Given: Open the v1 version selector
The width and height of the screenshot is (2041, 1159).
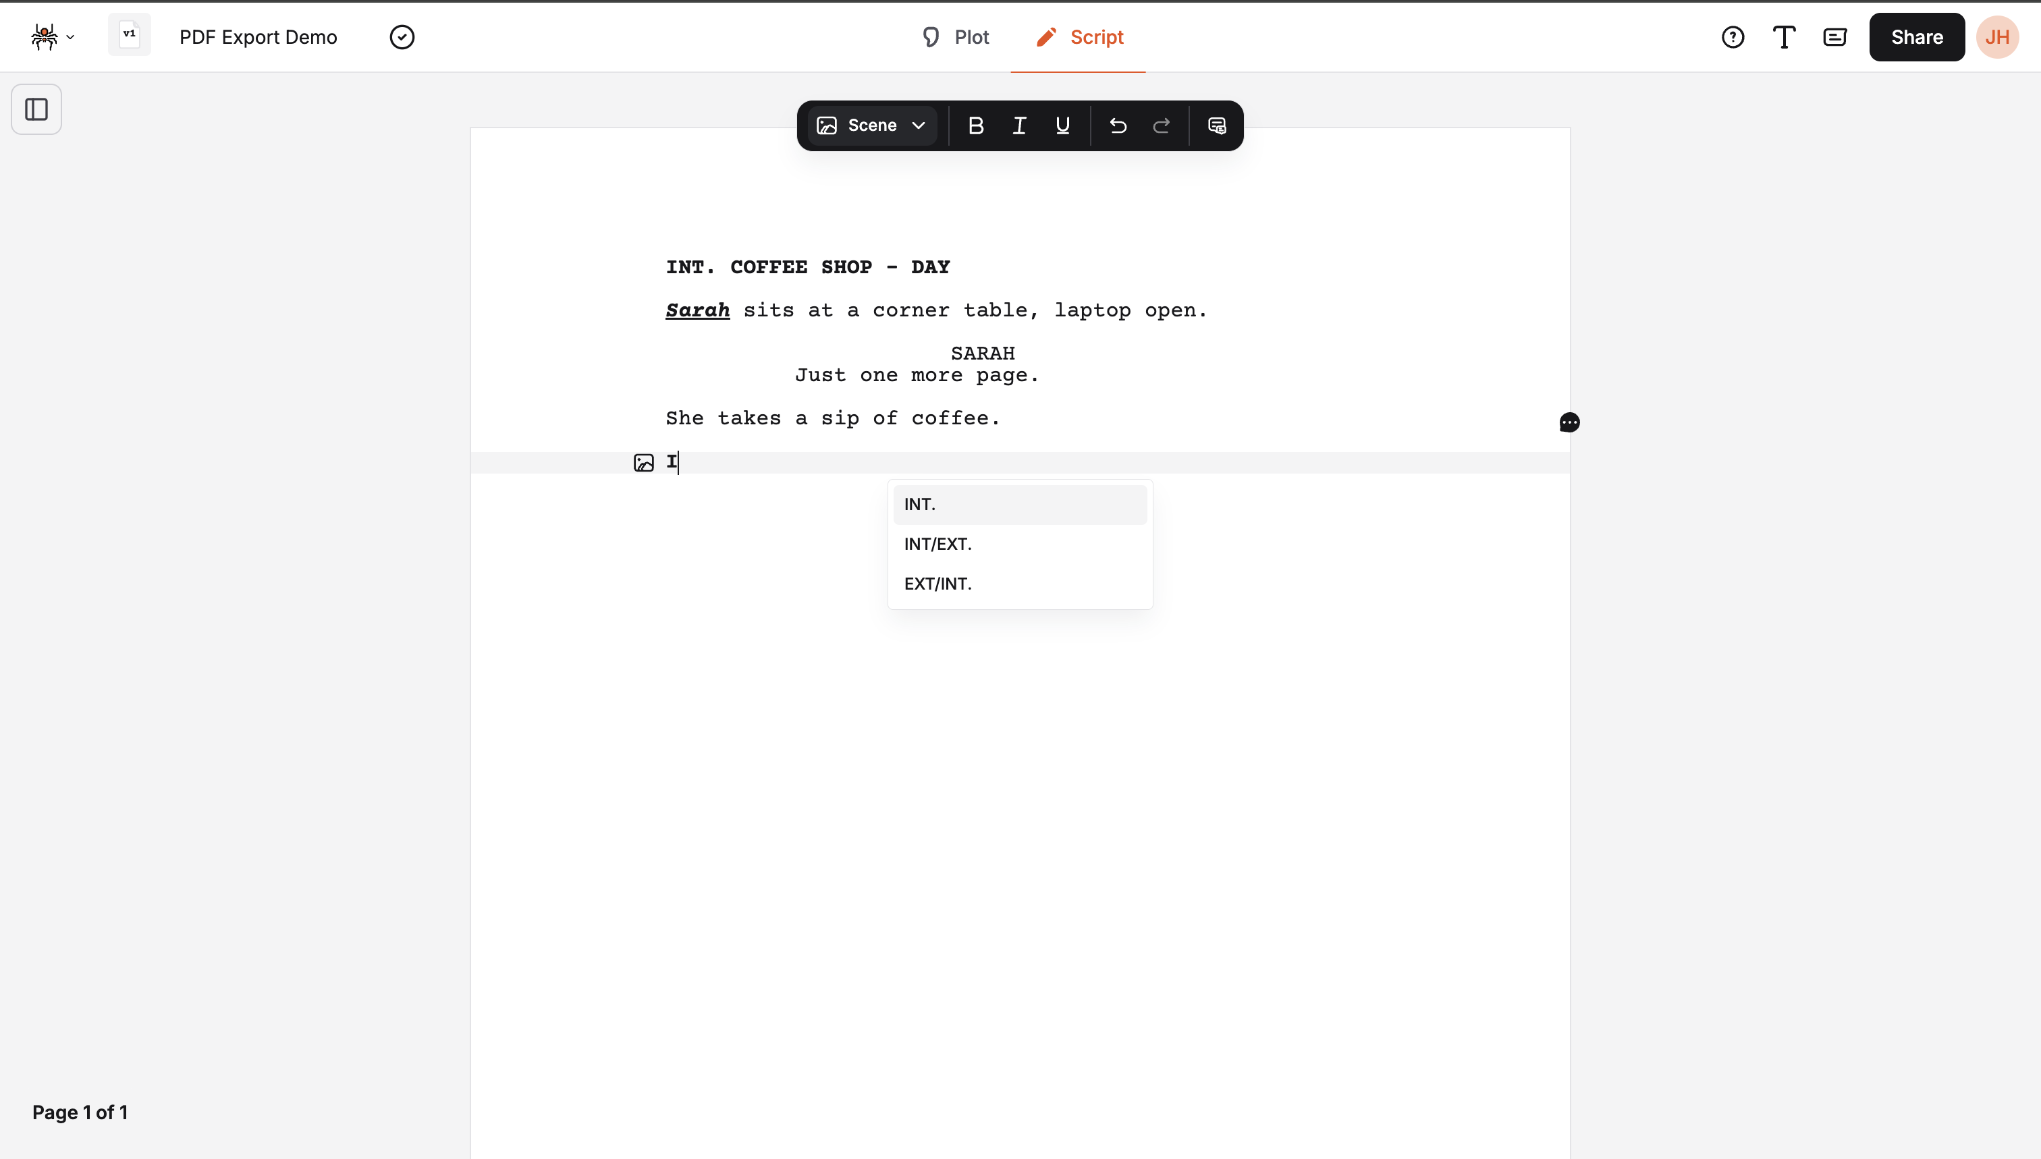Looking at the screenshot, I should 129,35.
